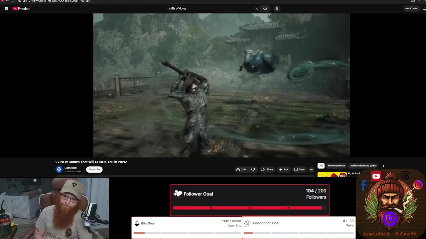Save the video to a playlist
The height and width of the screenshot is (239, 426).
pos(299,170)
